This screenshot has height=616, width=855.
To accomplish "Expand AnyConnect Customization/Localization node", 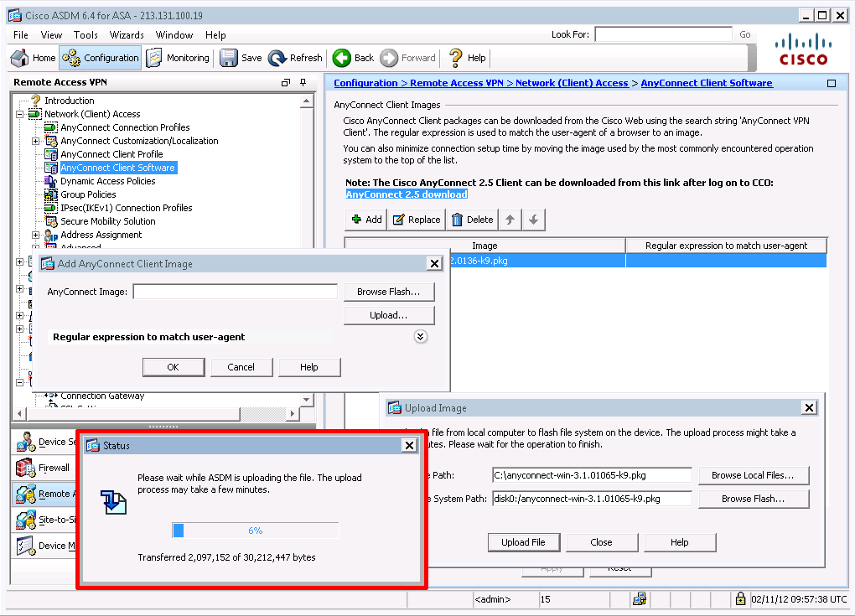I will [x=35, y=141].
